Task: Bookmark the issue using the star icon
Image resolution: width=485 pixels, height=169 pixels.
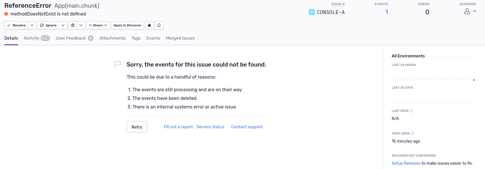Action: (149, 25)
